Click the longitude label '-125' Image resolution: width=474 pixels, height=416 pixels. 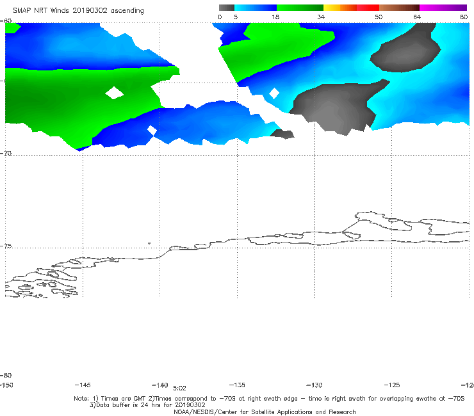point(392,385)
